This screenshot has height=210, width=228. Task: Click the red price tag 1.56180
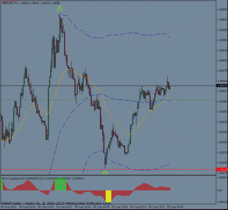(x=222, y=169)
